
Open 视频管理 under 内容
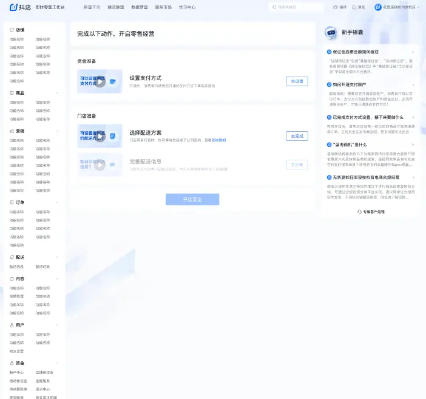pos(16,296)
